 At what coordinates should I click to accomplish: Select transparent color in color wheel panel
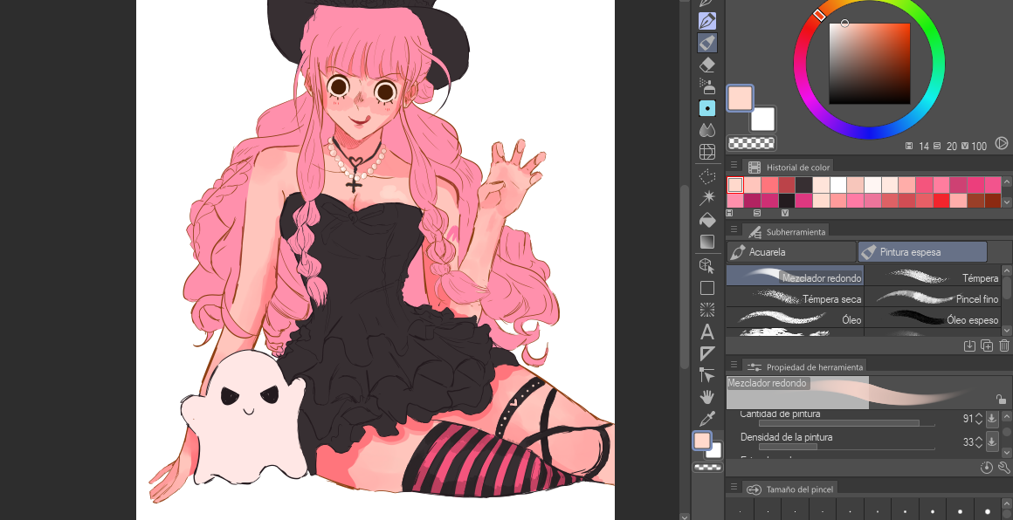click(751, 143)
